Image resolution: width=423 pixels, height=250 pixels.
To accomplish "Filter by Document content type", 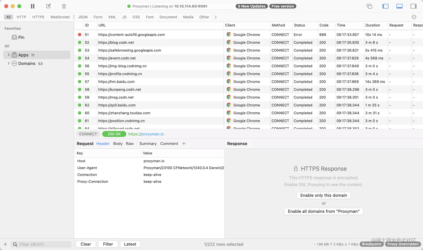I will tap(168, 17).
